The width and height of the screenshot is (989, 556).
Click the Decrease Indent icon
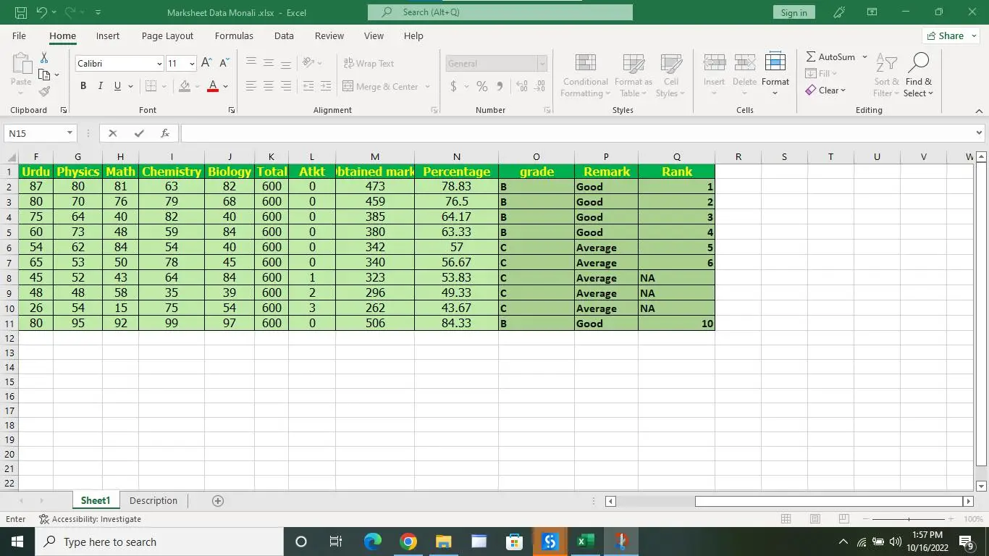pyautogui.click(x=308, y=86)
